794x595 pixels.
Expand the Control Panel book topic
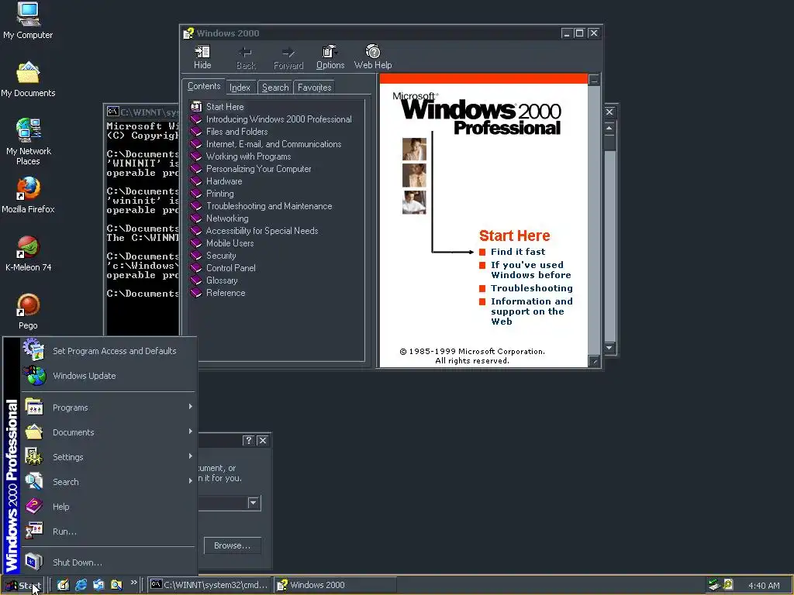click(x=196, y=267)
